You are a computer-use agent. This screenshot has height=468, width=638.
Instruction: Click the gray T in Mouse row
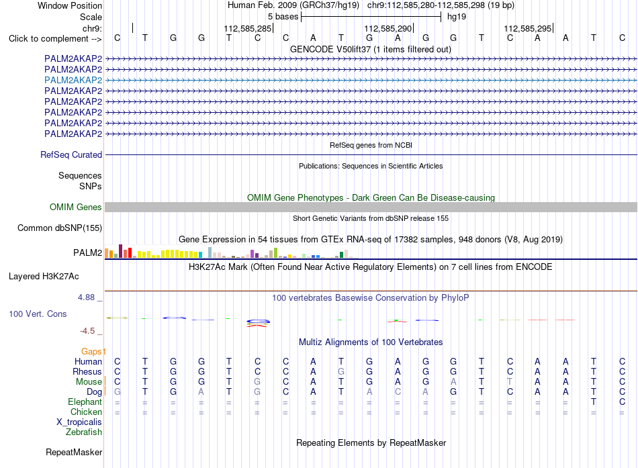[x=510, y=382]
